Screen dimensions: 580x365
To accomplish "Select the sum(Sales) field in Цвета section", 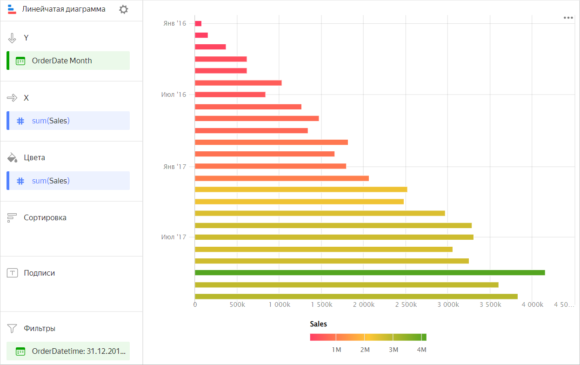I will point(68,181).
